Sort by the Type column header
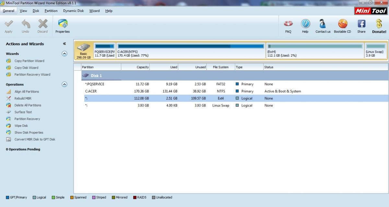Image resolution: width=389 pixels, height=207 pixels. coord(249,67)
